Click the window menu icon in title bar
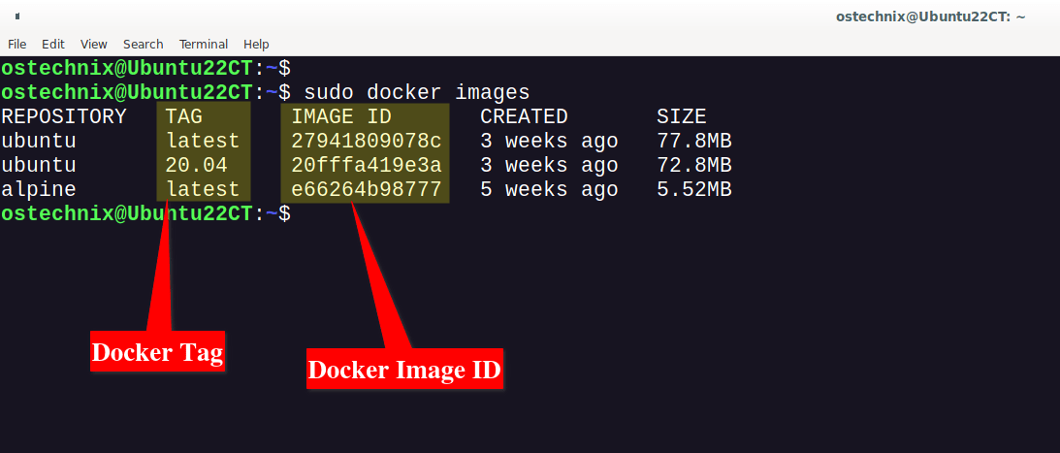Screen dimensions: 1060x453 (x=17, y=17)
